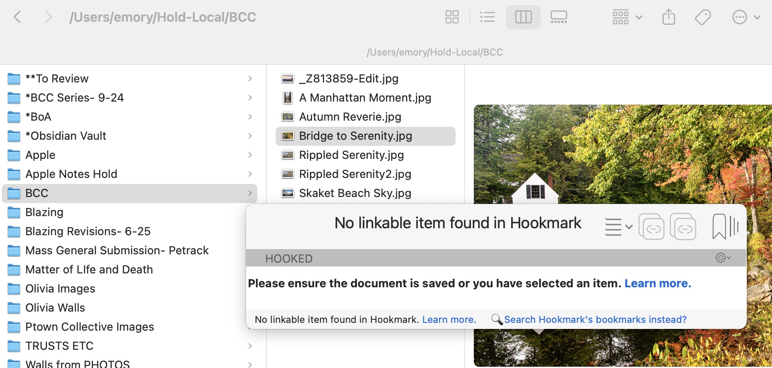Expand chevron for **To Review
This screenshot has height=368, width=772.
[250, 79]
